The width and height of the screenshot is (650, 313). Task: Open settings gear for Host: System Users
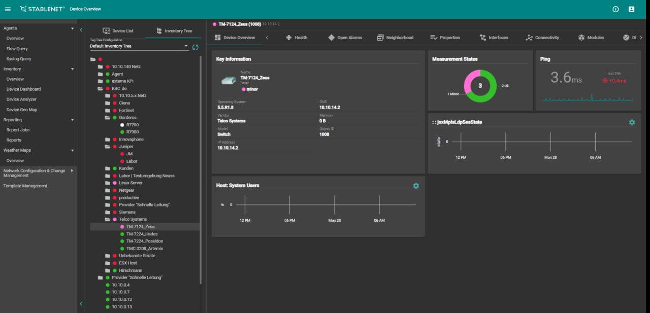(x=416, y=186)
